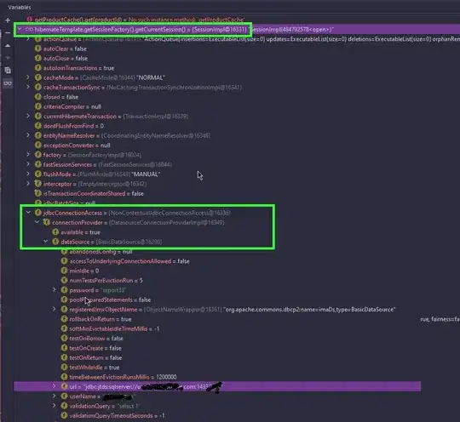Click the Move Watch Down arrow icon
Viewport: 460px width, 422px height.
[8, 58]
